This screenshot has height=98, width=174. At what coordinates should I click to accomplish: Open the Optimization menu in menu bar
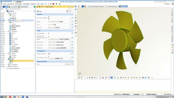pos(18,4)
